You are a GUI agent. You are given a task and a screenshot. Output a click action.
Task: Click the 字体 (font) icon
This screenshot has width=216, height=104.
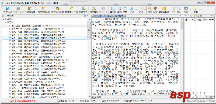tap(132, 9)
